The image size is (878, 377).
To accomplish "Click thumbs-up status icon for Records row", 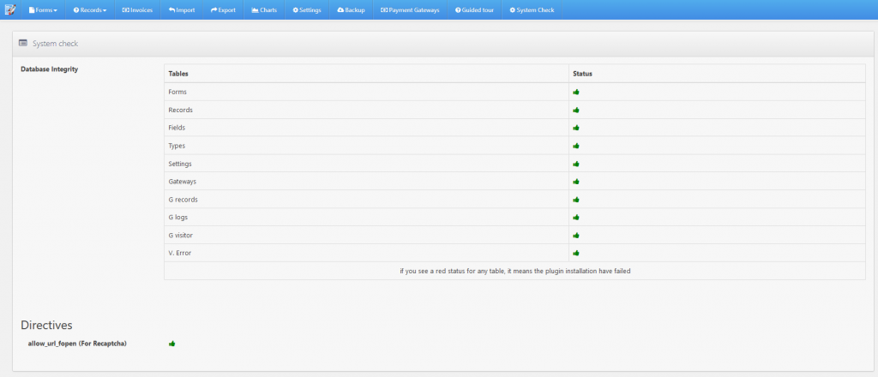I will tap(576, 110).
